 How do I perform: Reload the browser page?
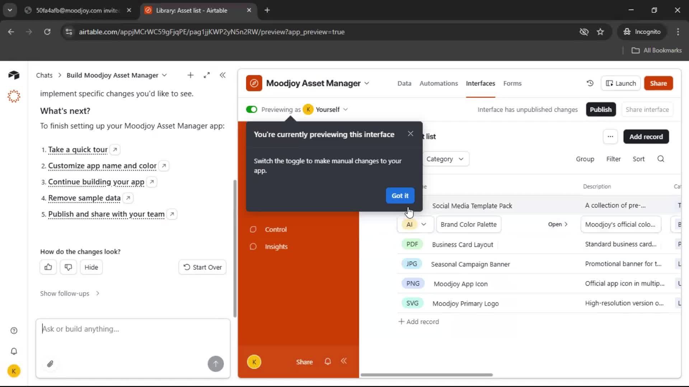pyautogui.click(x=47, y=32)
